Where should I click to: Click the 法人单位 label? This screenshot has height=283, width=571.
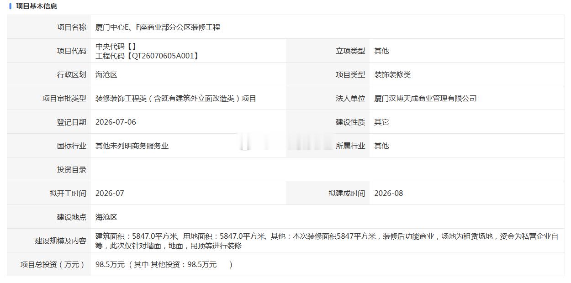click(350, 99)
